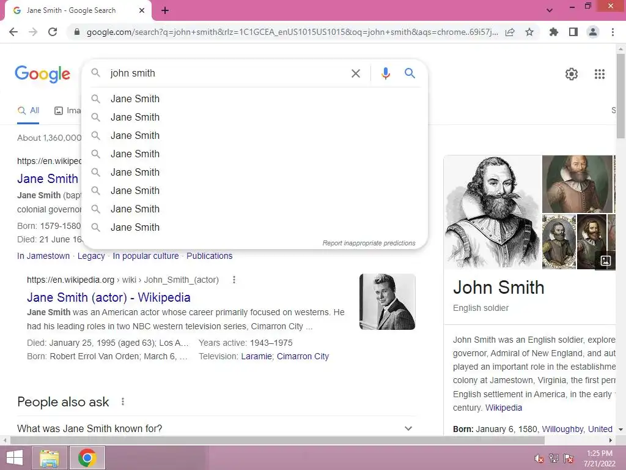Switch to the Images results tab
The height and width of the screenshot is (470, 626).
(x=67, y=111)
